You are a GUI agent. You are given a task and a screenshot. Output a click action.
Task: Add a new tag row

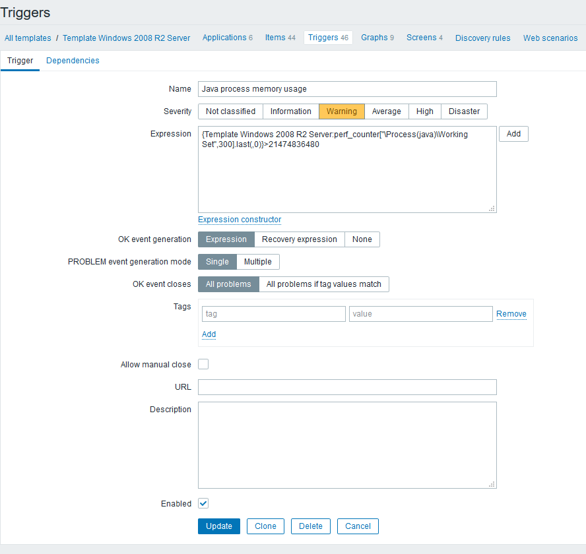[x=209, y=334]
